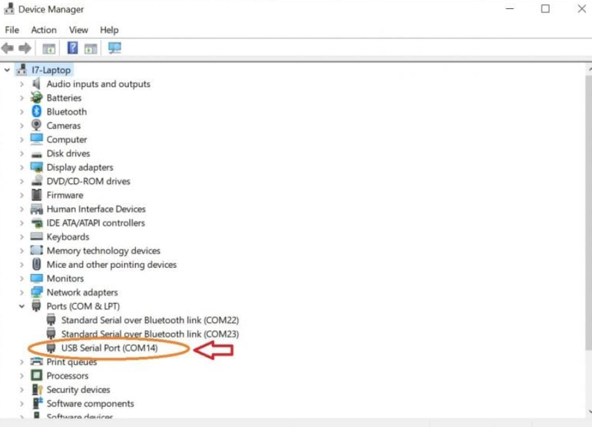Click the Help toolbar icon
This screenshot has width=592, height=427.
click(x=73, y=48)
